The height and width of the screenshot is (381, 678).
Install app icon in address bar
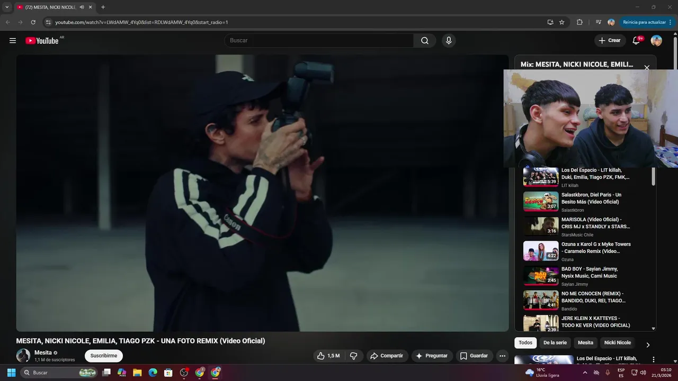pos(550,22)
